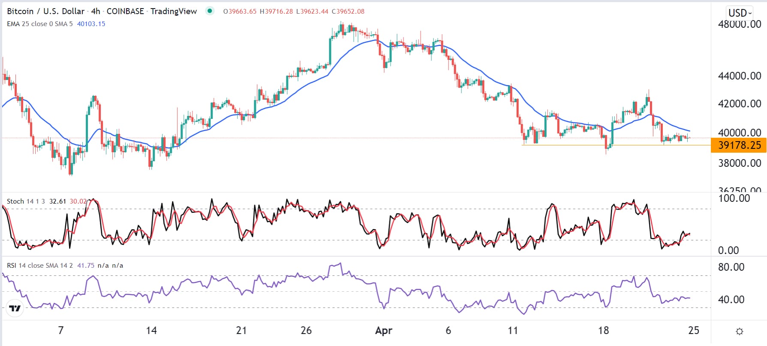Click the chart settings gear icon
Screen dimensions: 767x346
click(740, 331)
